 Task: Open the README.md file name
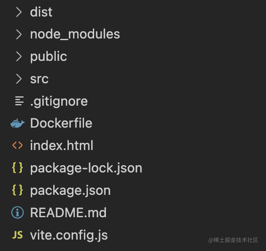click(x=68, y=213)
